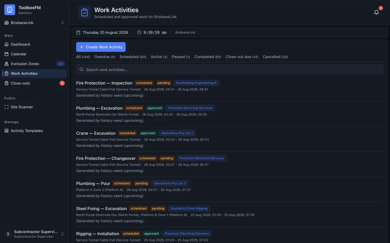
Task: Switch to the Close-out due (14) tab
Action: tap(242, 57)
